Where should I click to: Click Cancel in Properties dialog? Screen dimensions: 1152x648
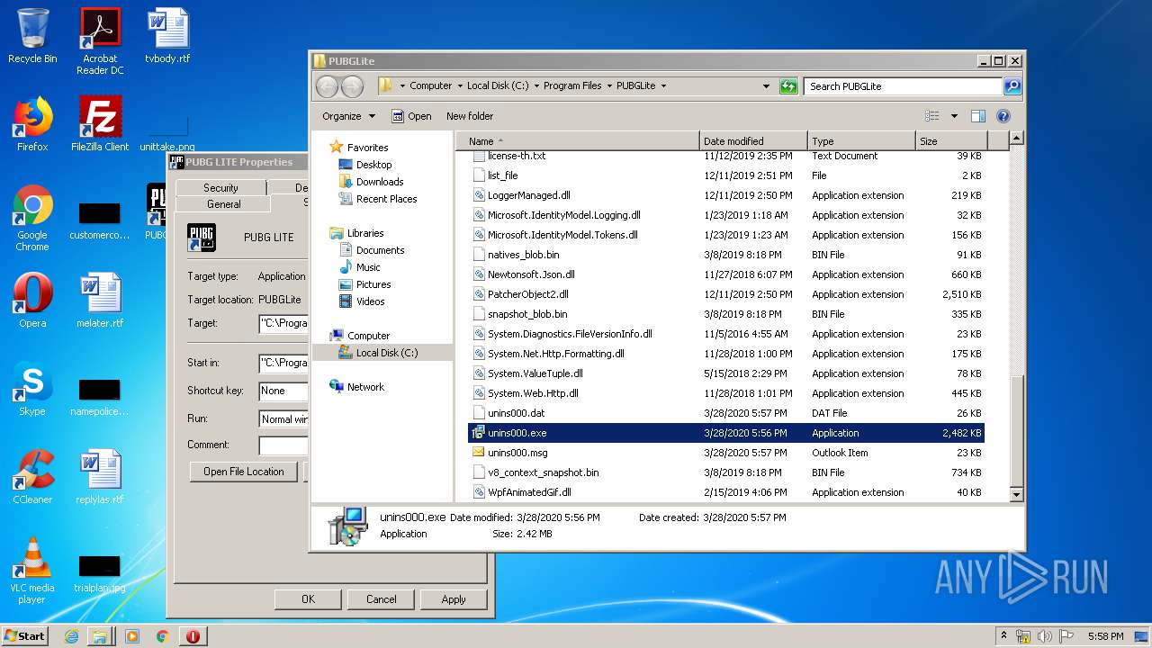[x=381, y=599]
